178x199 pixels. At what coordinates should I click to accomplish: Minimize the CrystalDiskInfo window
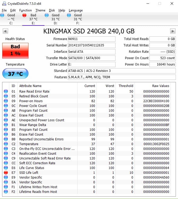[x=148, y=3]
